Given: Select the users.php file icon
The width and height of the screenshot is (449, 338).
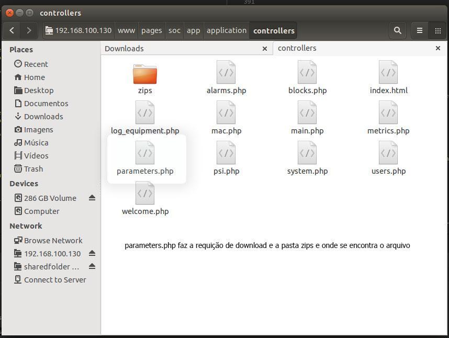Looking at the screenshot, I should 388,153.
